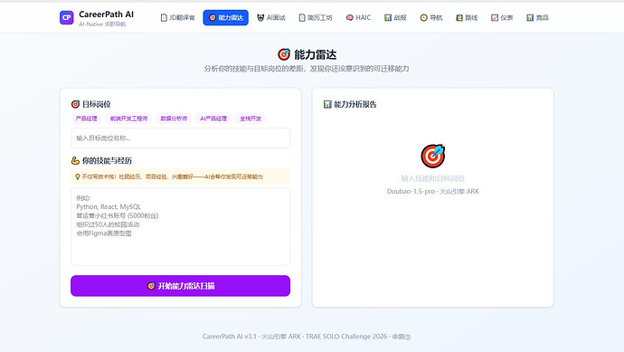Click the yellow tip text about 可迁移能力
This screenshot has width=624, height=352.
[x=172, y=176]
